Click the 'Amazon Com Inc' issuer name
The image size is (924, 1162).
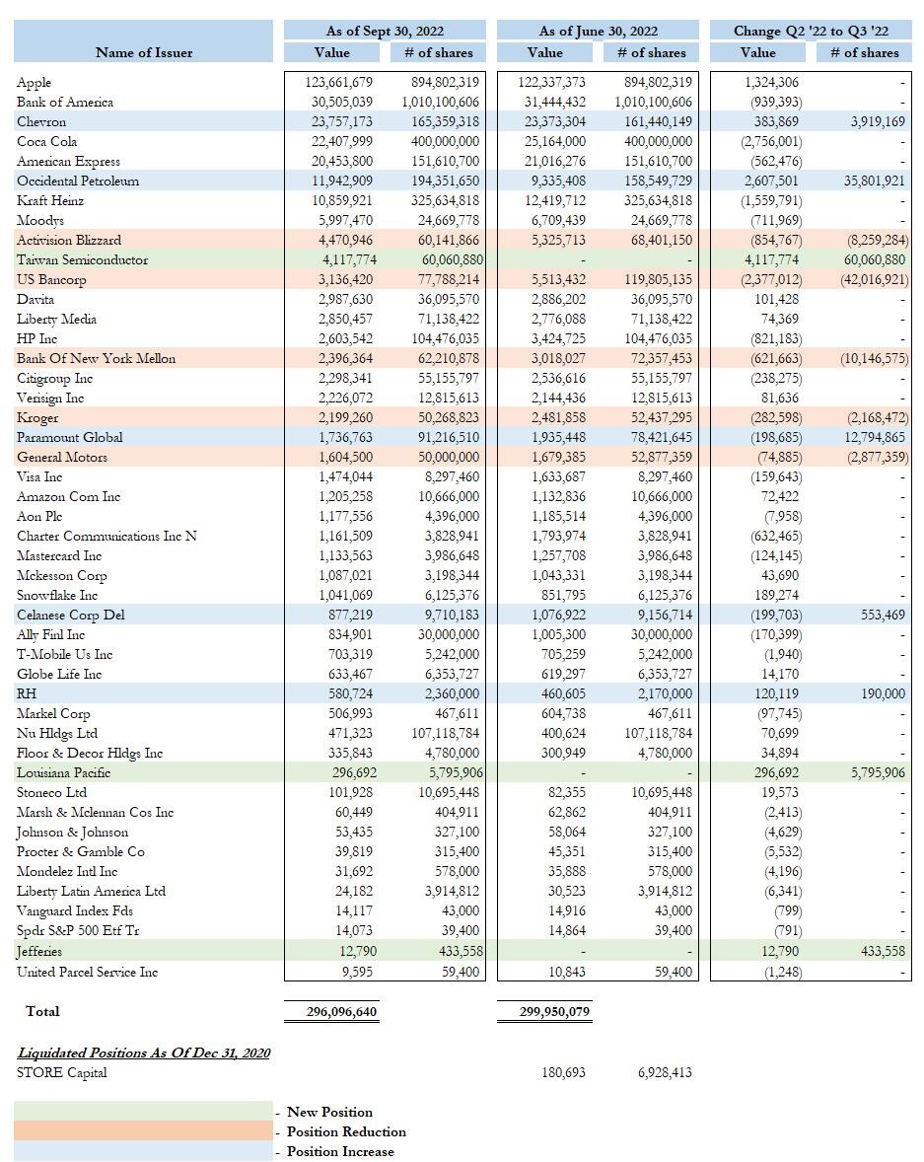[68, 496]
